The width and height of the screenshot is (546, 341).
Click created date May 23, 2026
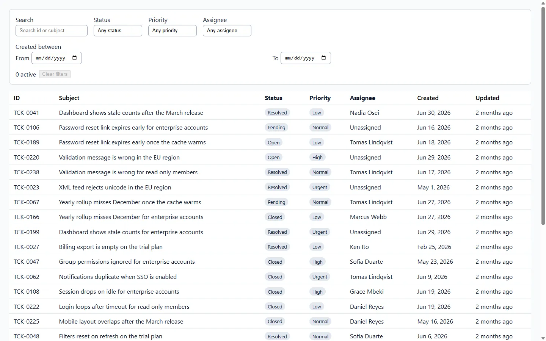click(435, 261)
